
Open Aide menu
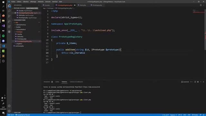61,2
